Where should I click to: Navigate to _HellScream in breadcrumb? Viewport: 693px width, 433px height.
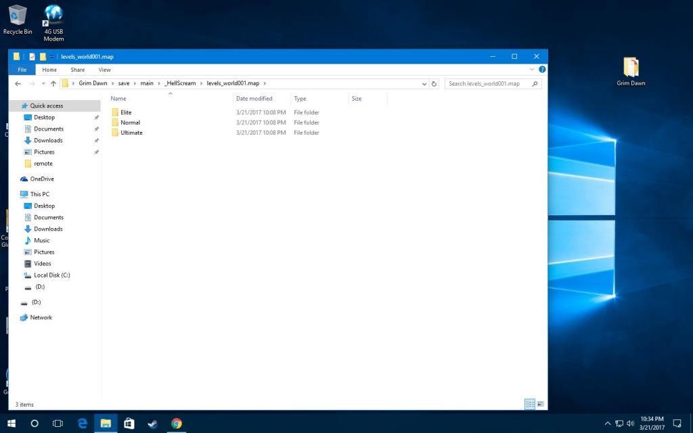coord(180,83)
